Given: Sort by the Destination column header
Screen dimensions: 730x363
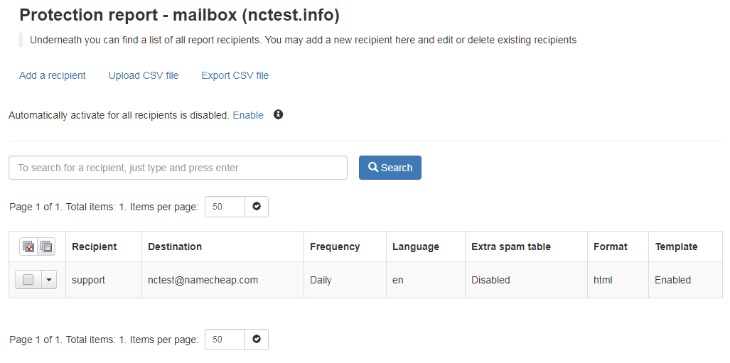Looking at the screenshot, I should tap(175, 246).
